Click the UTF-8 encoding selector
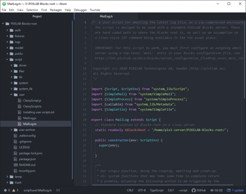This screenshot has height=194, width=246. 142,190
